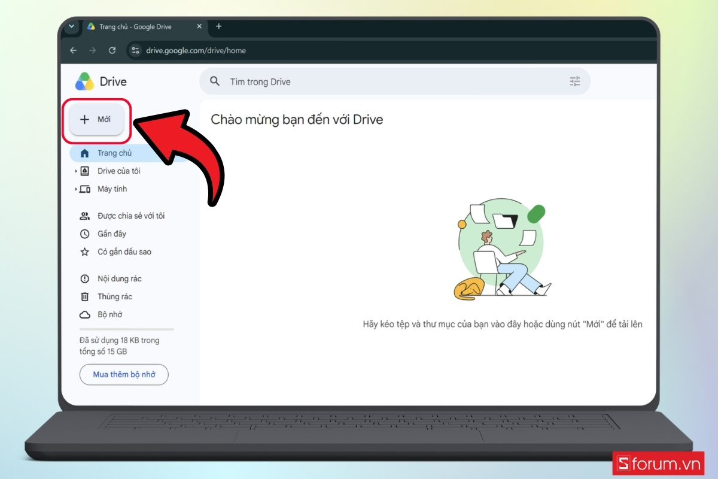Screen dimensions: 718x479
Task: Open a new browser tab with plus
Action: 218,26
